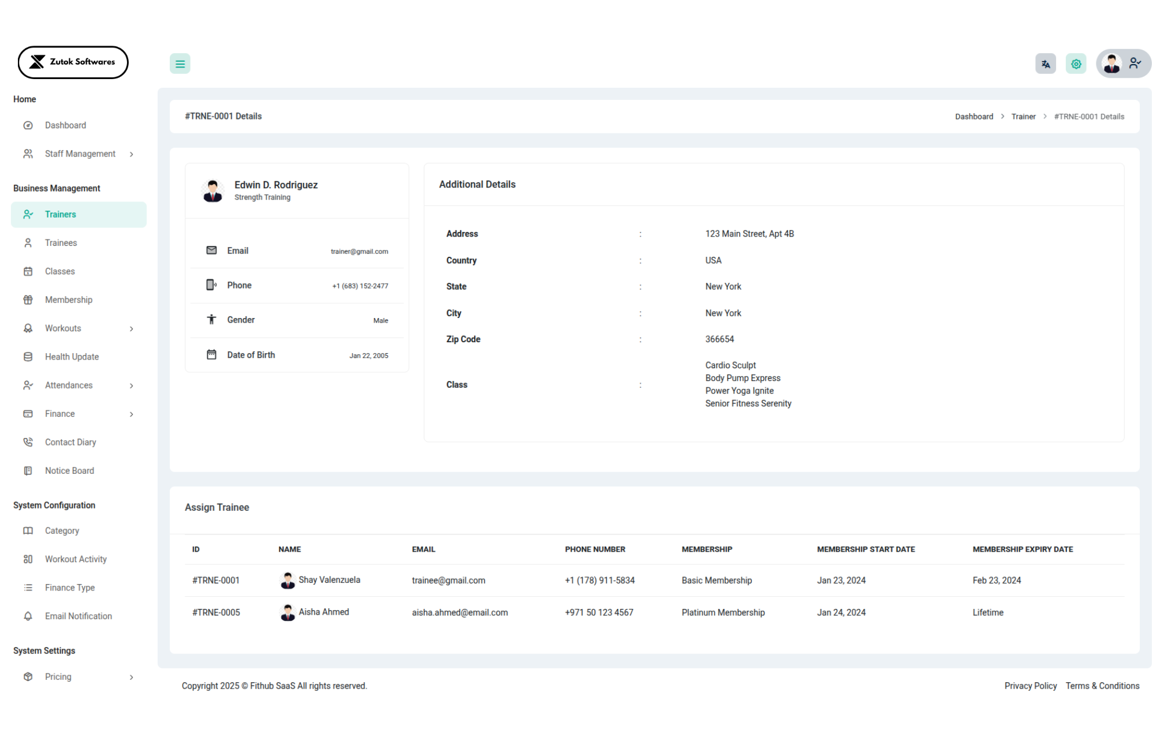Viewport: 1164px width, 733px height.
Task: Open the Privacy Policy footer link
Action: click(1030, 686)
